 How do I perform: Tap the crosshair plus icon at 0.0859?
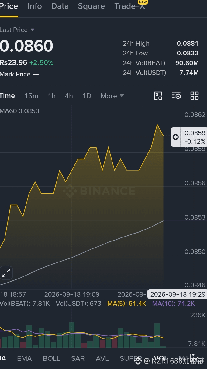click(176, 137)
